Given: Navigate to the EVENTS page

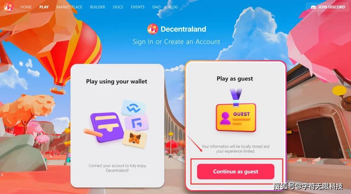Looking at the screenshot, I should pyautogui.click(x=138, y=7).
